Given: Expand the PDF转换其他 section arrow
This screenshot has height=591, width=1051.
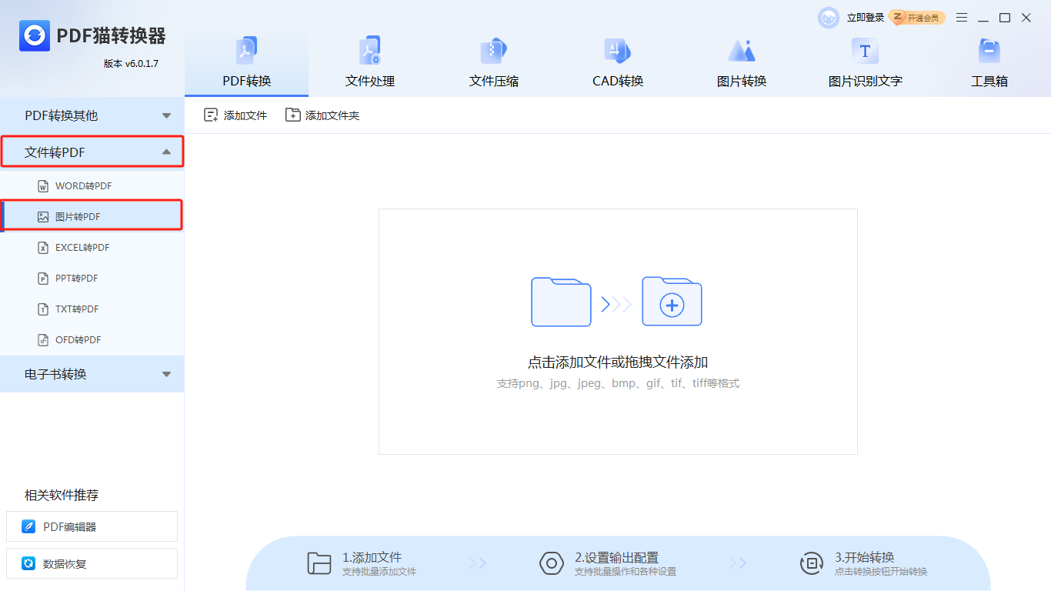Looking at the screenshot, I should (x=166, y=115).
